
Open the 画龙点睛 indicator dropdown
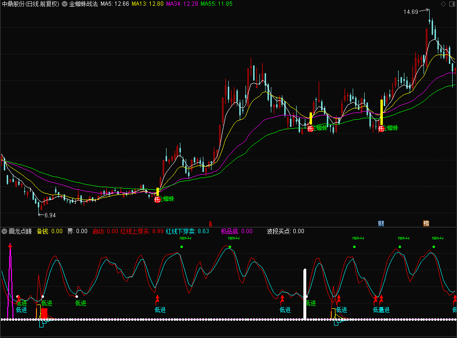pos(4,231)
